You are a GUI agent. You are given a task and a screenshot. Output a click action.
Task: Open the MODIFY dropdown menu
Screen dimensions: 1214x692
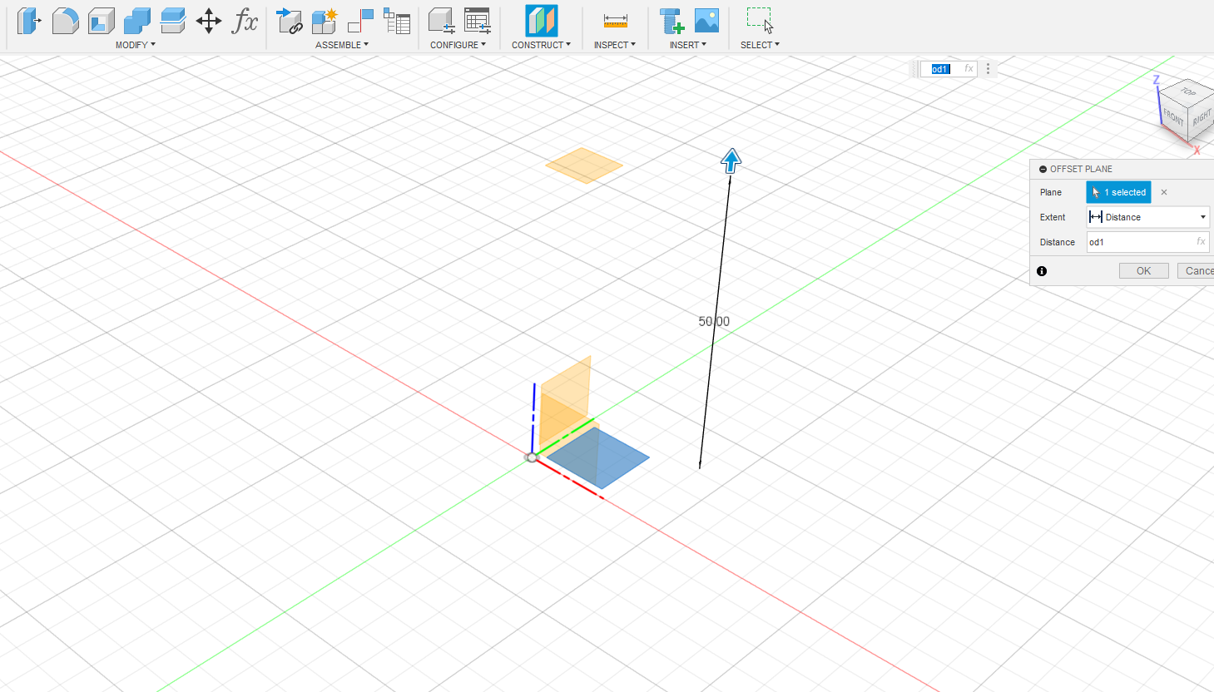[x=136, y=45]
